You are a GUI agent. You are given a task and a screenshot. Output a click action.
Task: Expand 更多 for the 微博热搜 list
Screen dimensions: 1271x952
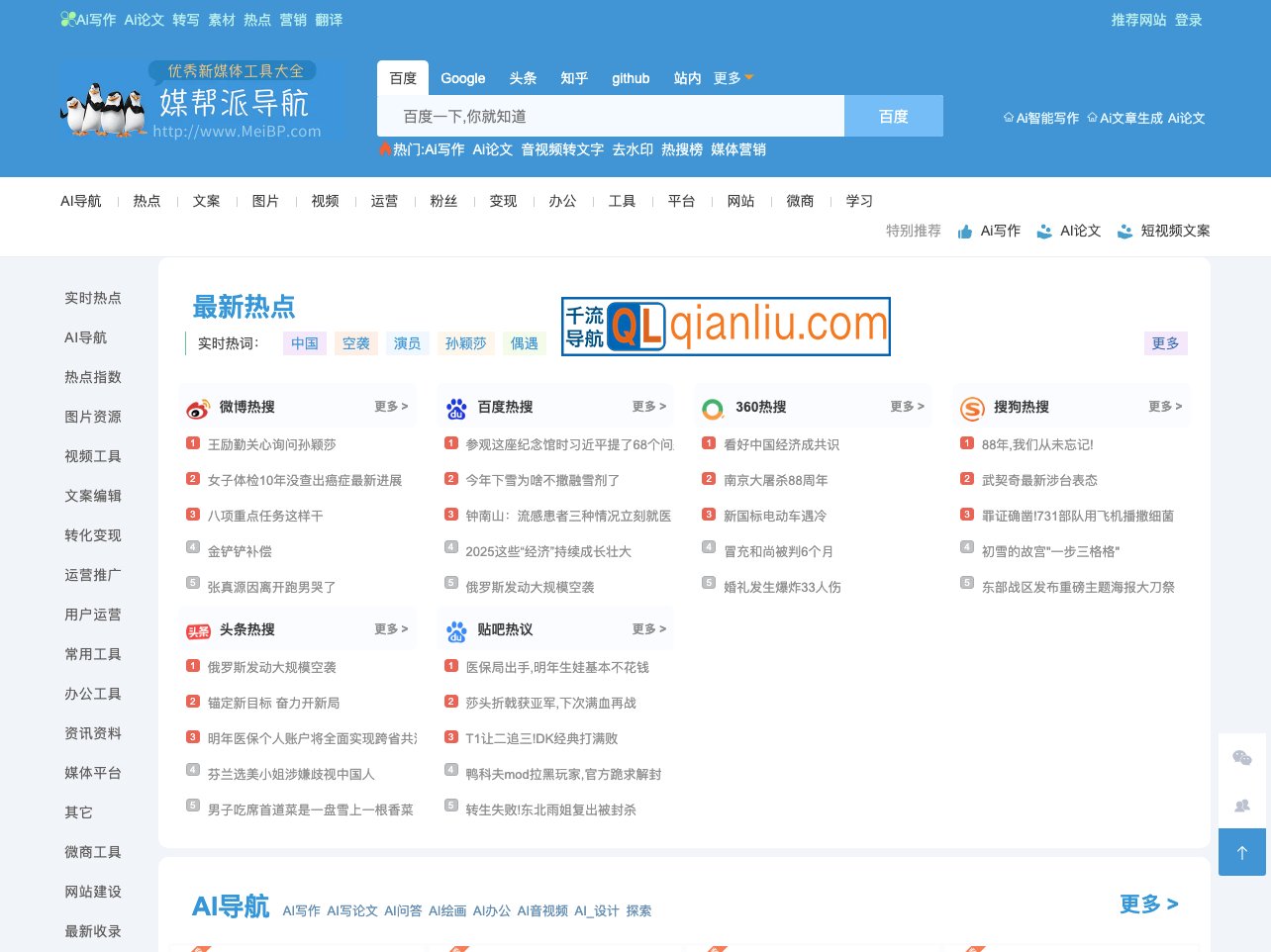click(x=390, y=407)
